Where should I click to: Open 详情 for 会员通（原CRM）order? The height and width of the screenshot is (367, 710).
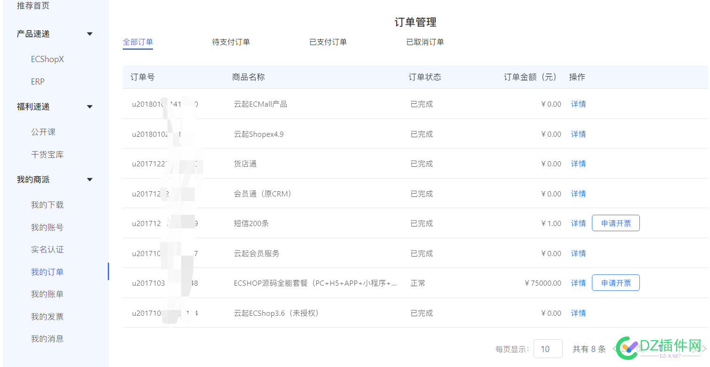[x=578, y=194]
